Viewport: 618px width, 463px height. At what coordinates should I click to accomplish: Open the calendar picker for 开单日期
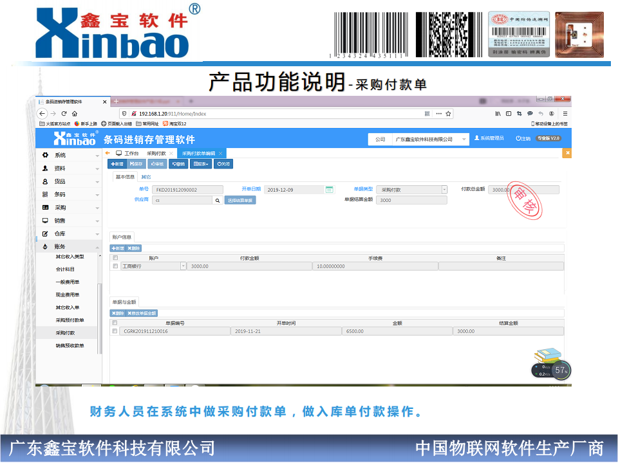point(330,190)
